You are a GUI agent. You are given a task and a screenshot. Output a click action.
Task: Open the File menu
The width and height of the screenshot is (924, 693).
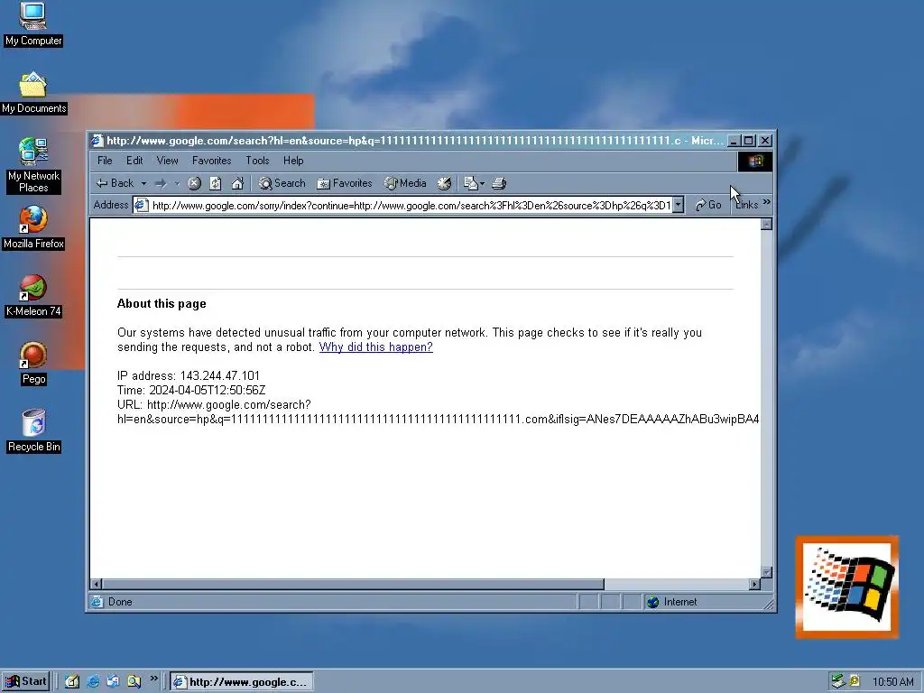(x=105, y=161)
